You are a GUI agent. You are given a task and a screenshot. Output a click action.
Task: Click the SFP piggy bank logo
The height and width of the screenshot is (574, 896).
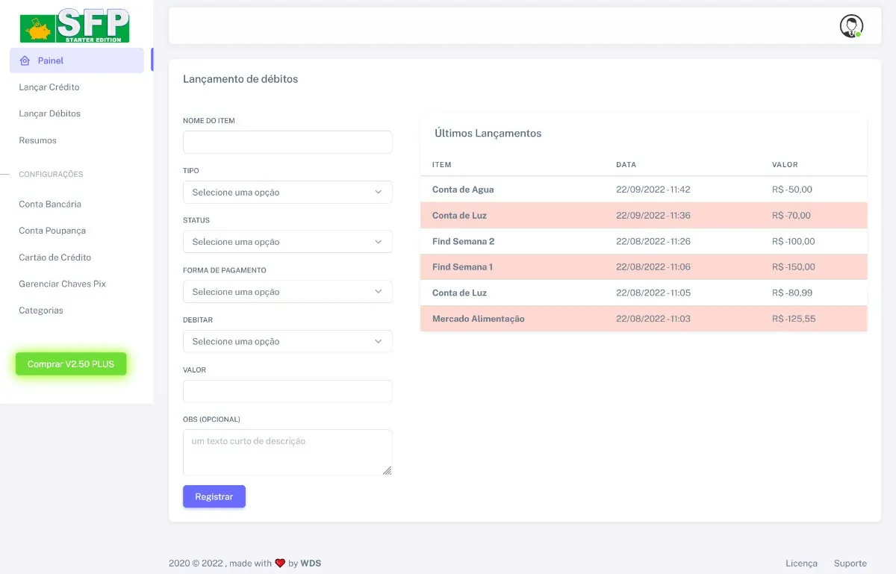point(75,26)
